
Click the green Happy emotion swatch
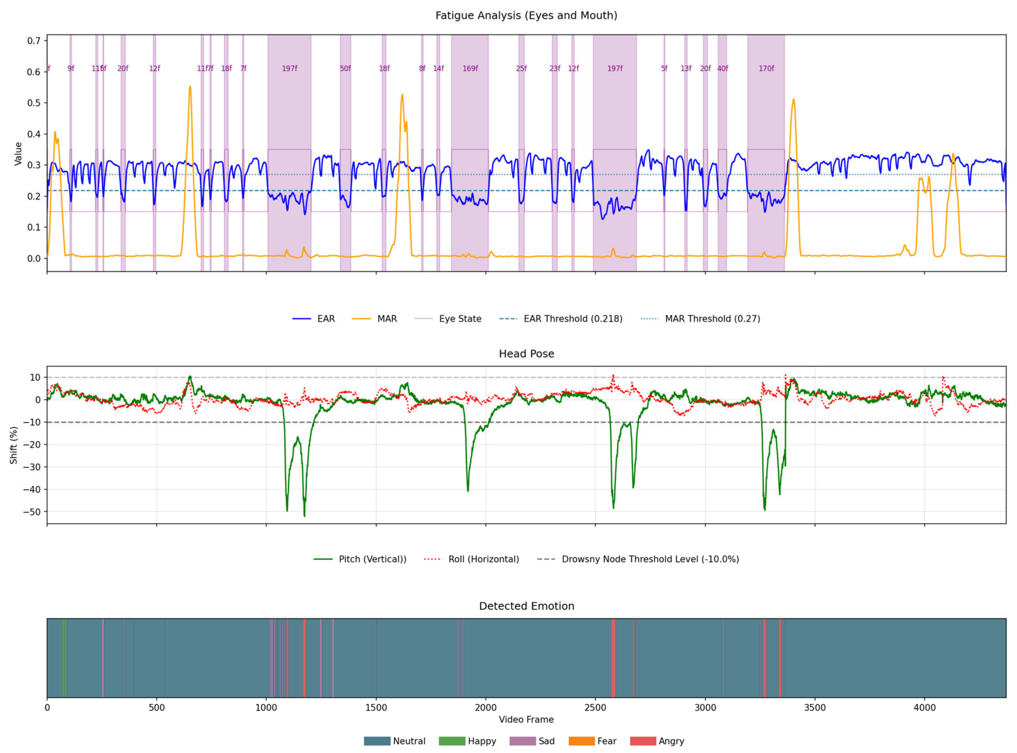click(452, 741)
